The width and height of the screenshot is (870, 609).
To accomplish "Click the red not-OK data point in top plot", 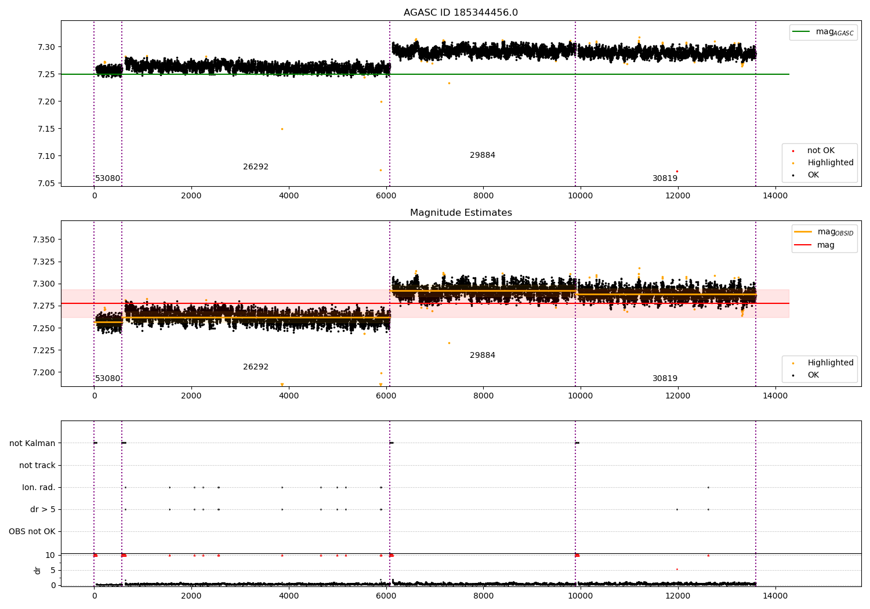I will (x=677, y=172).
